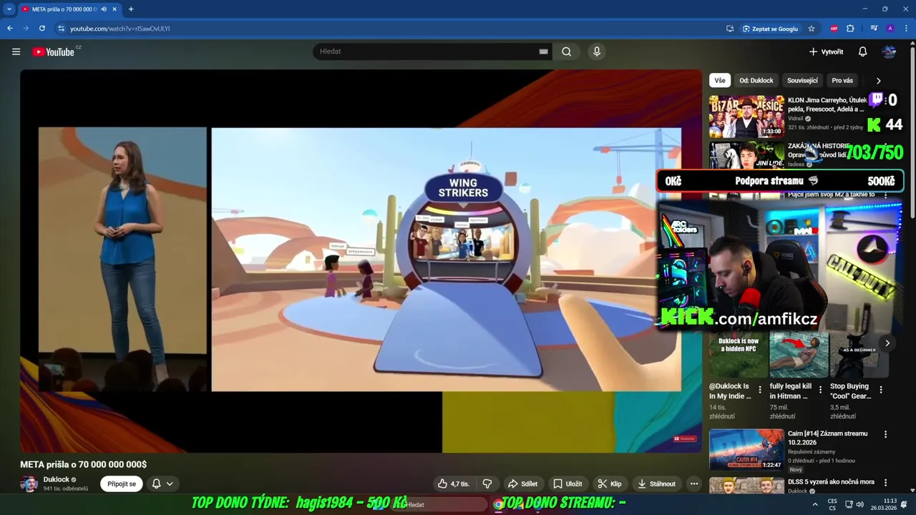Open YouTube notifications bell
Screen dimensions: 916x515
(x=862, y=51)
